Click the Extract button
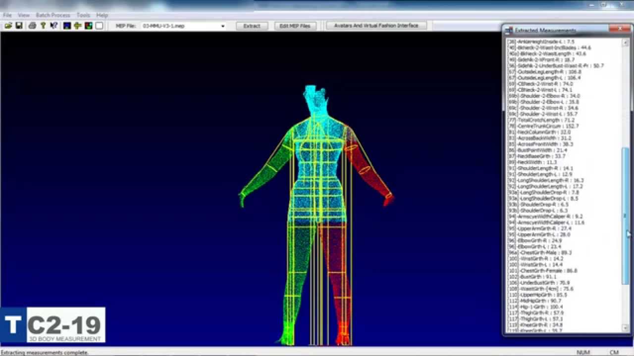Image resolution: width=634 pixels, height=356 pixels. click(252, 26)
